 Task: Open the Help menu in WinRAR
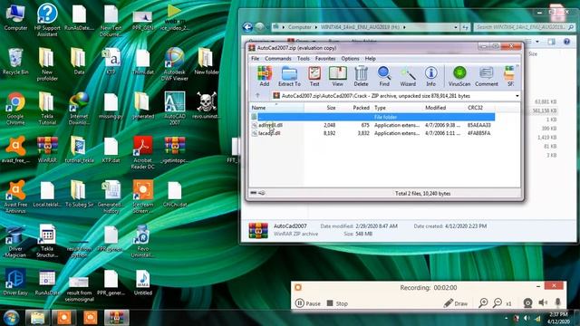pyautogui.click(x=371, y=58)
